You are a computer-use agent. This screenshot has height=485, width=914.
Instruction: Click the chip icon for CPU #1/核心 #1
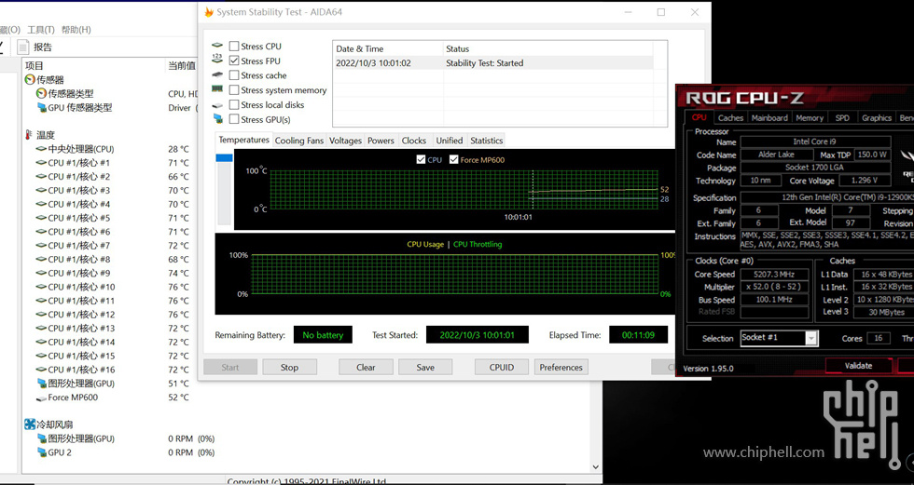pos(41,163)
